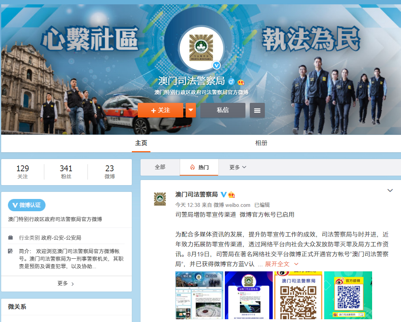Open second post image with purple phone mockup
Image resolution: width=401 pixels, height=322 pixels.
click(x=249, y=295)
